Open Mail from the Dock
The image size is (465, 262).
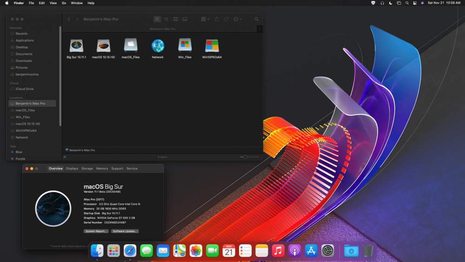click(x=163, y=251)
